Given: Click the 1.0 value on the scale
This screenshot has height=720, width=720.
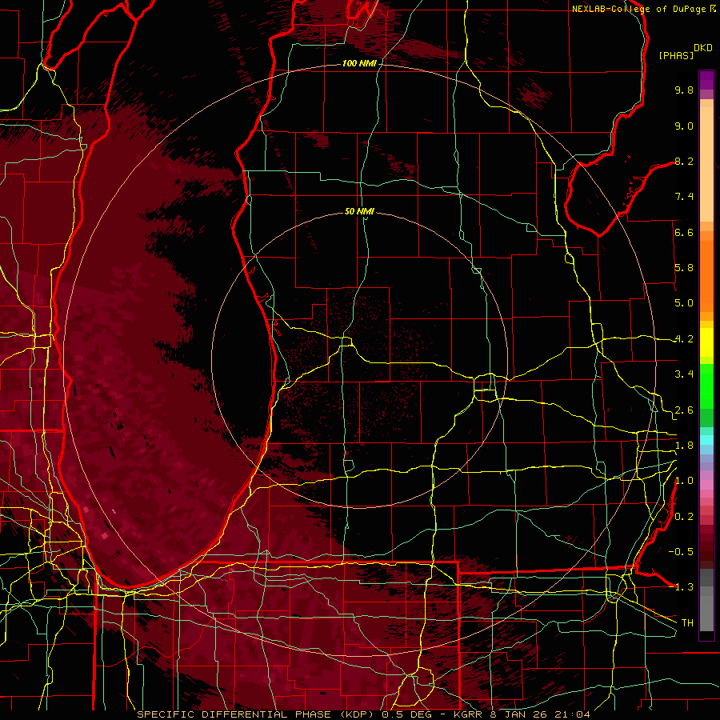Looking at the screenshot, I should click(684, 481).
